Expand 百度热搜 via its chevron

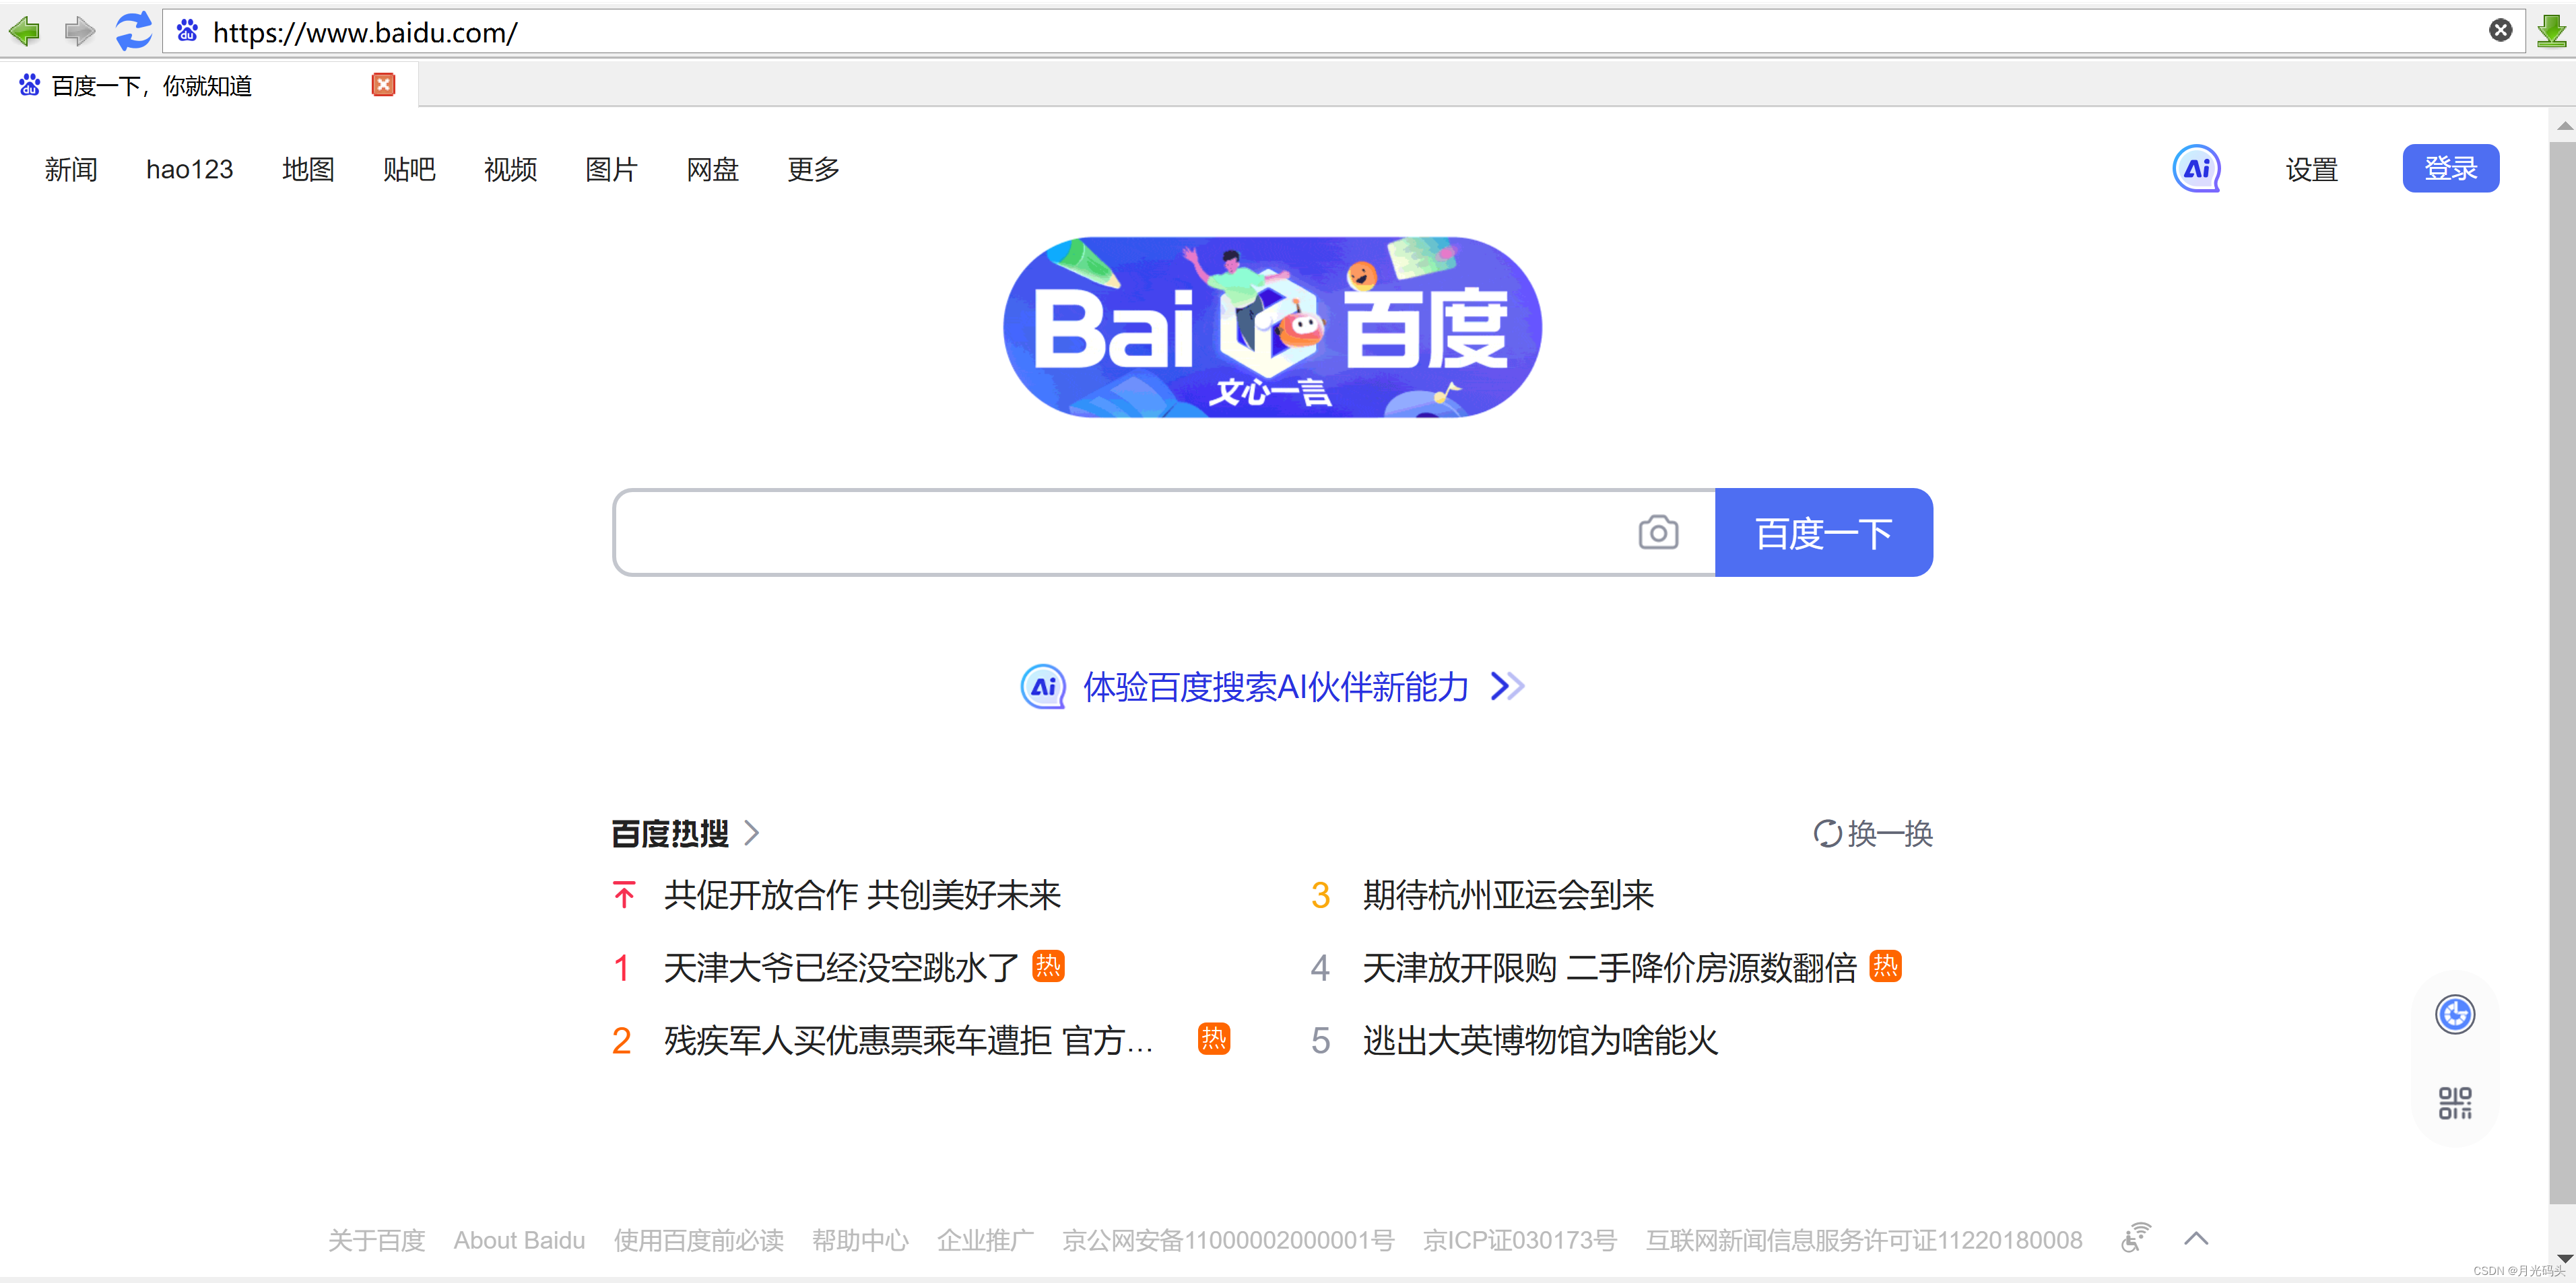point(752,833)
